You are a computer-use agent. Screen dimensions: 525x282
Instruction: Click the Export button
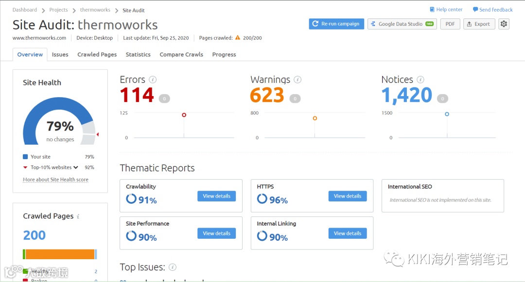(479, 24)
